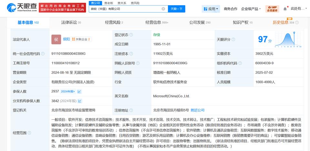
Task: Select the 组织机构代码 value 60004039-9
Action: [264, 63]
